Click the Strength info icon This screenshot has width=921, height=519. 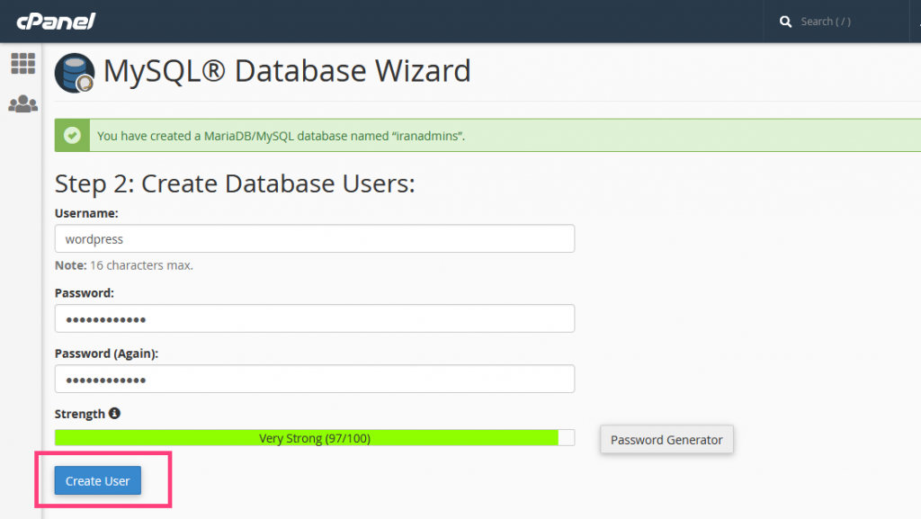click(x=114, y=414)
